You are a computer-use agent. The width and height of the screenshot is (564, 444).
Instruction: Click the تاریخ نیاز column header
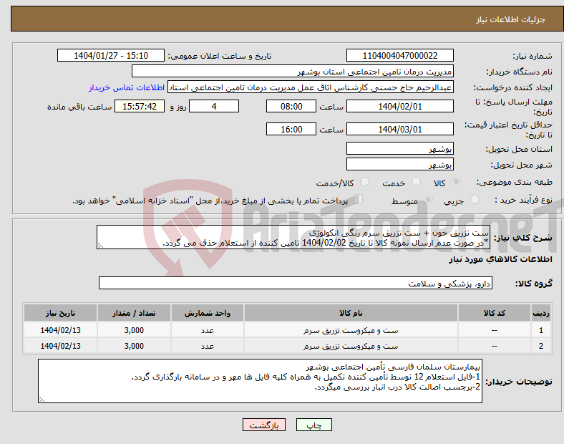tap(60, 313)
